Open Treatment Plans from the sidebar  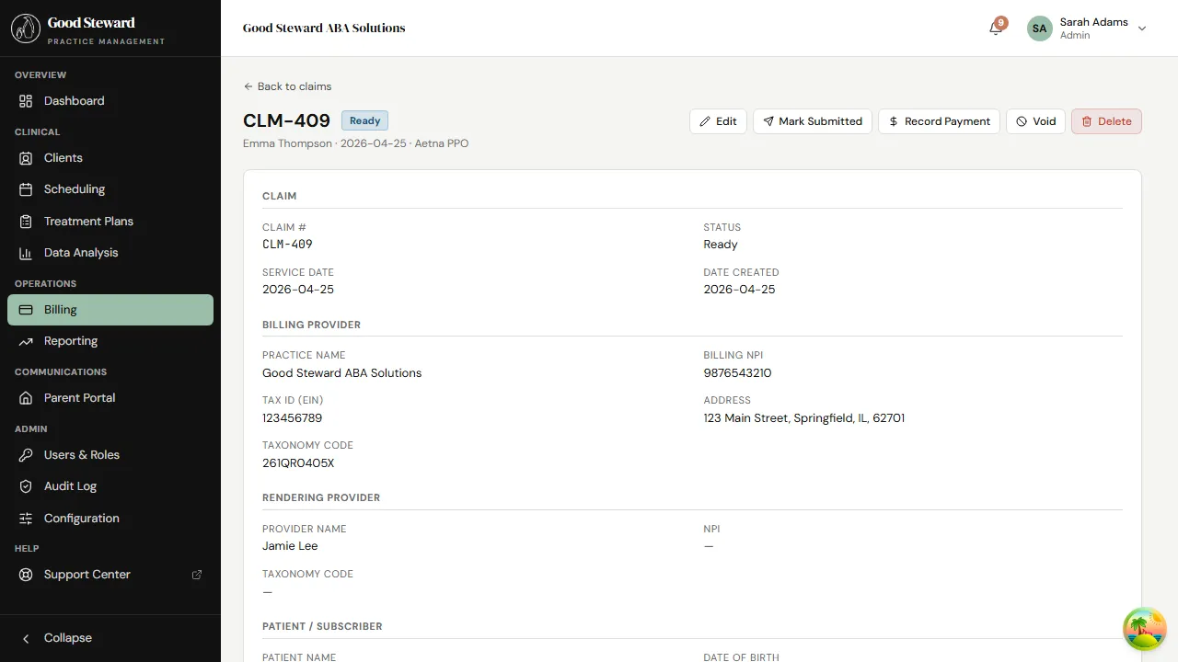click(x=88, y=222)
